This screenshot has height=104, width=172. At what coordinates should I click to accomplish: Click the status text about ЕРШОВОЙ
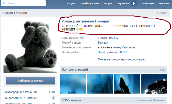click(109, 28)
